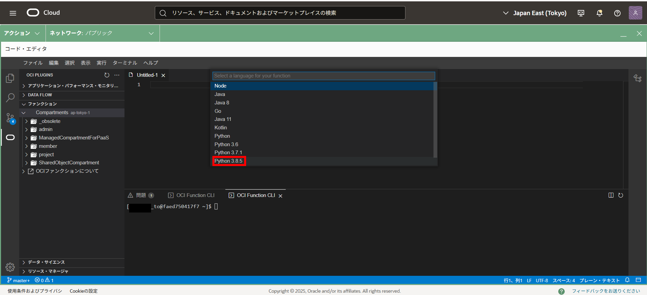The height and width of the screenshot is (295, 647).
Task: Switch to the first OCI Function CLI tab
Action: [191, 195]
